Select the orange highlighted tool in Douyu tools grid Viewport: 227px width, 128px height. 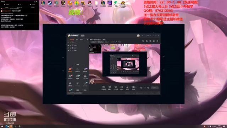[70, 70]
